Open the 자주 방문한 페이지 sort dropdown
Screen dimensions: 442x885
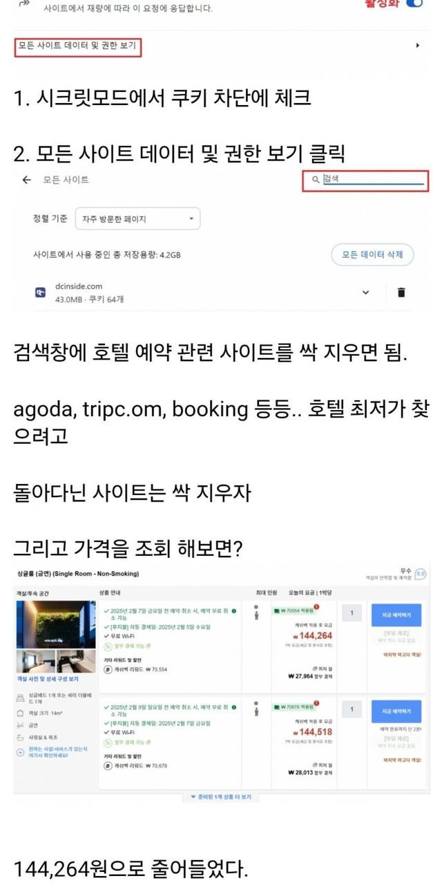[x=137, y=218]
